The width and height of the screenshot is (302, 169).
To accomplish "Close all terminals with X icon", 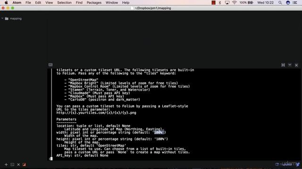I will 18,165.
